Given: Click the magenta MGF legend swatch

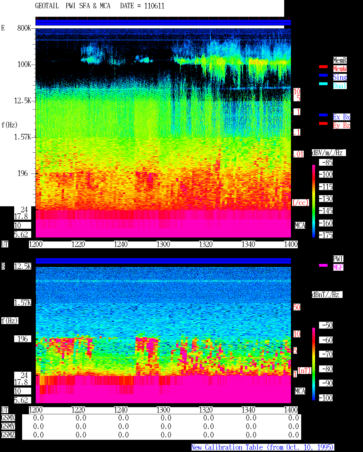Looking at the screenshot, I should click(x=323, y=265).
